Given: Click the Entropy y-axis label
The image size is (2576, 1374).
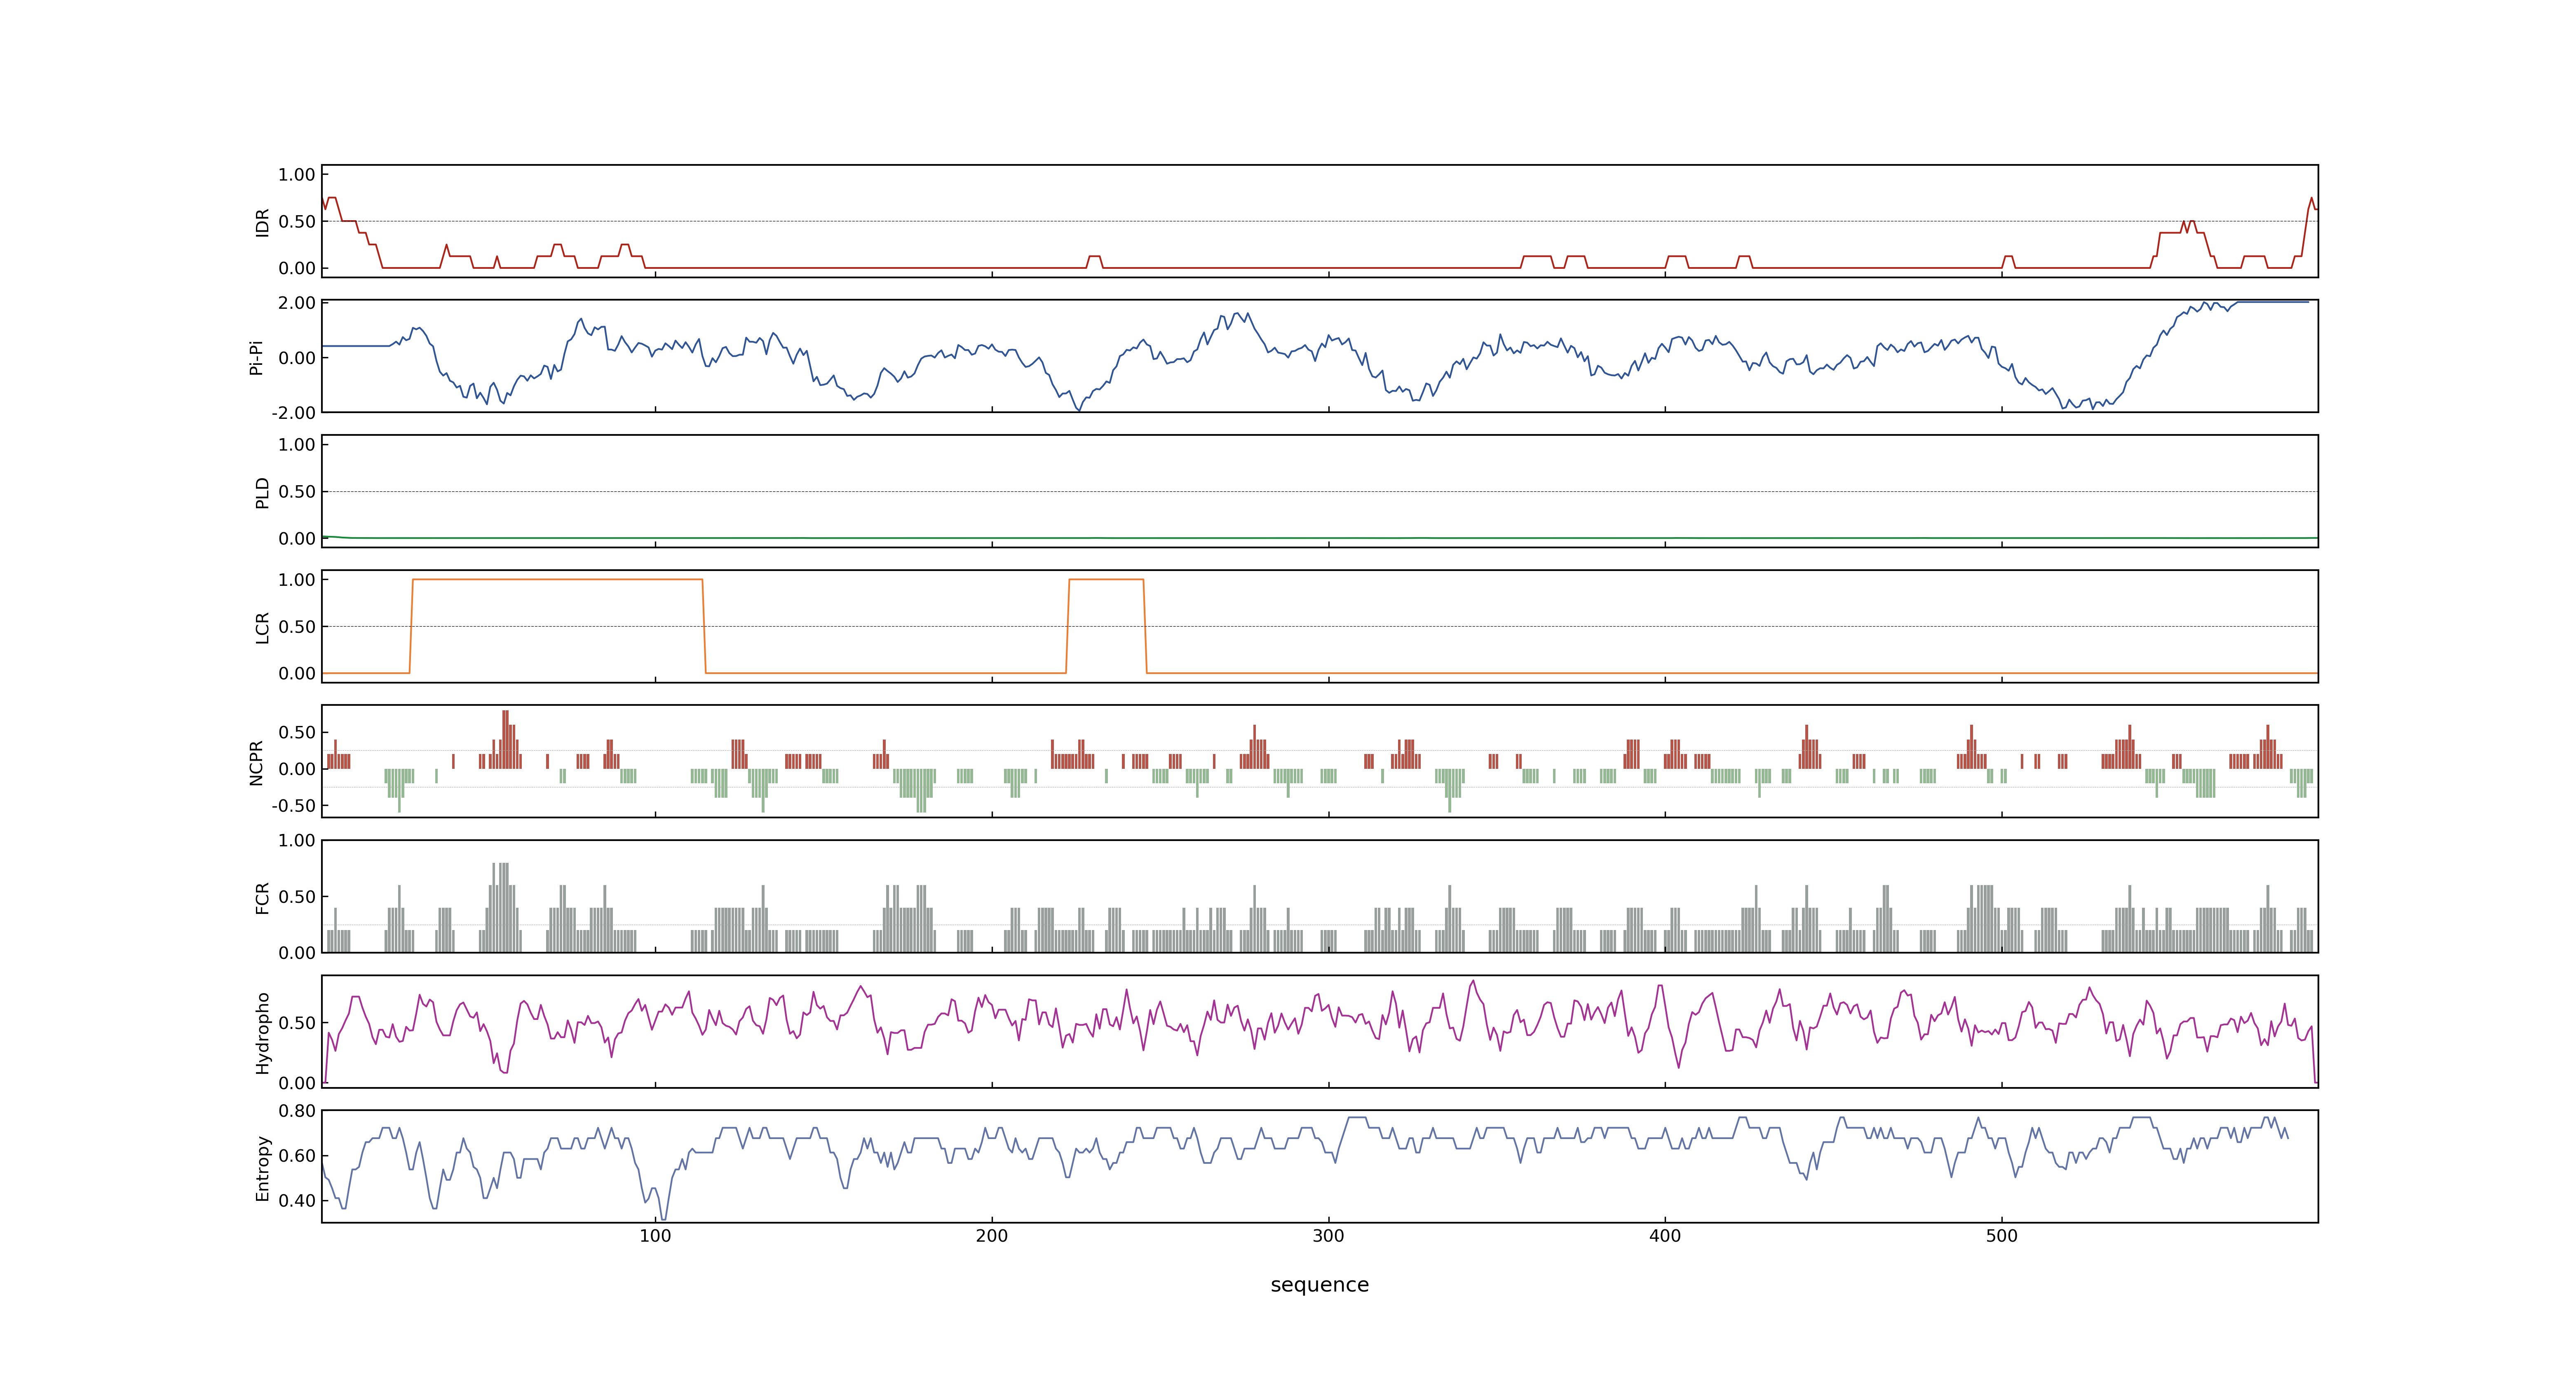Looking at the screenshot, I should coord(262,1167).
